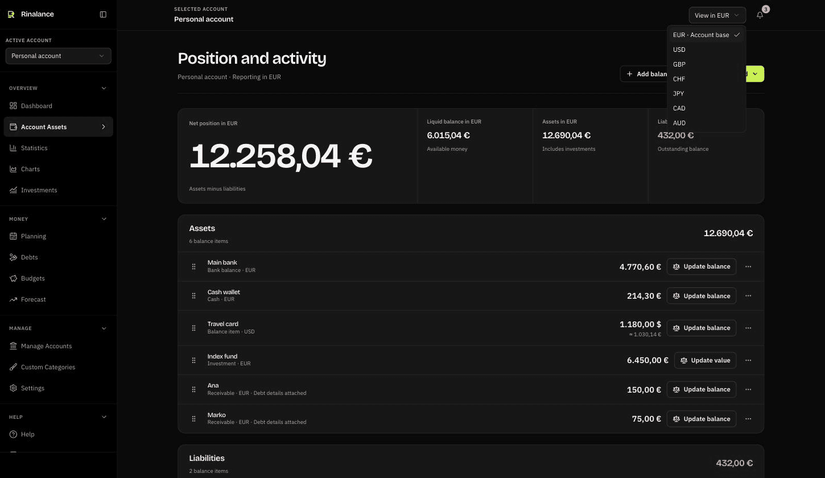Open more options for Cash wallet

click(x=748, y=296)
